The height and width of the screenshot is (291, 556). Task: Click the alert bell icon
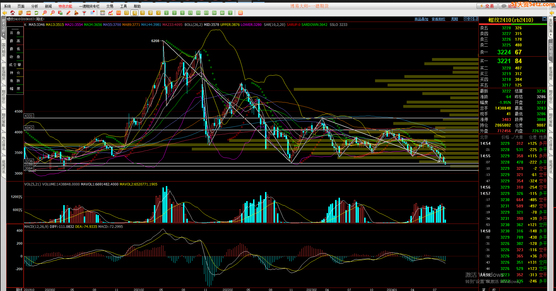click(x=76, y=13)
